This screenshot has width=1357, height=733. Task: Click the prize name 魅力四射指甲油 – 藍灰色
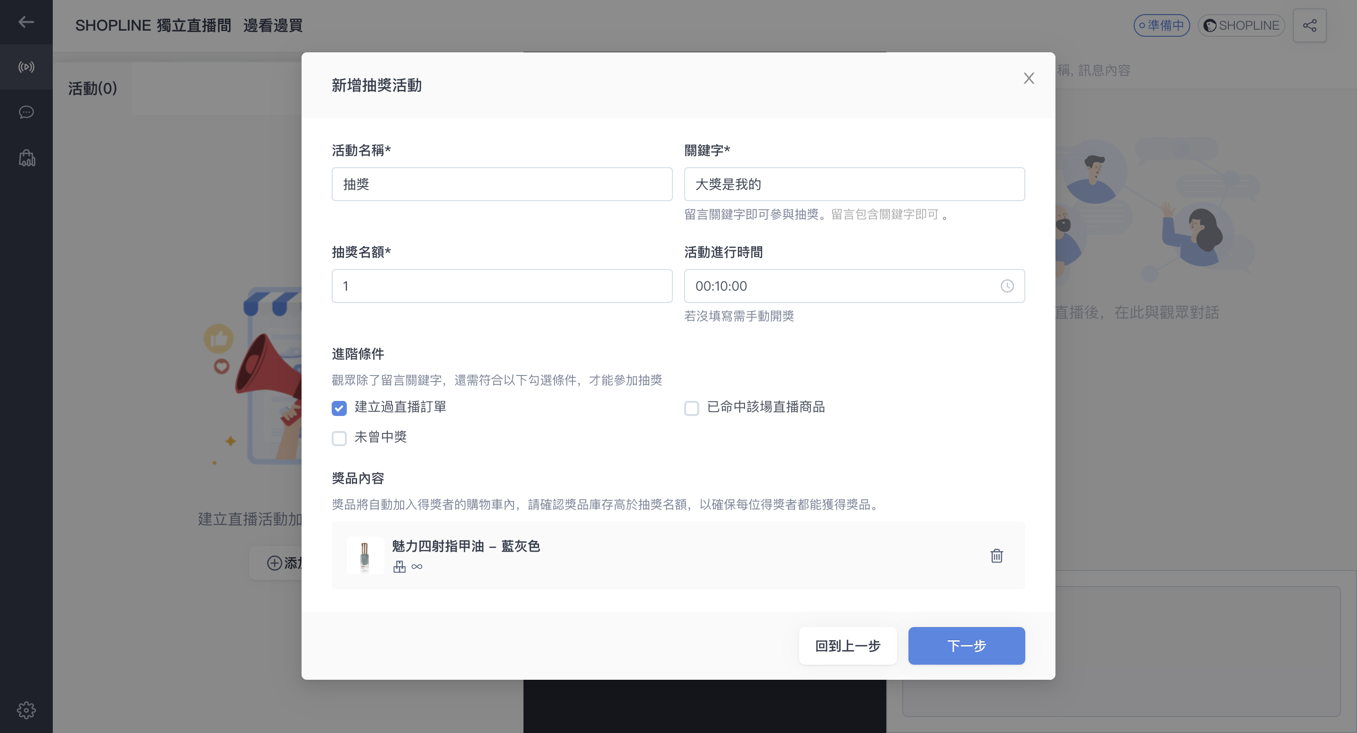click(466, 546)
